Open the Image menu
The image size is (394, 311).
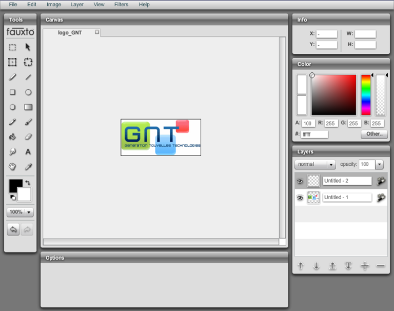tap(54, 5)
